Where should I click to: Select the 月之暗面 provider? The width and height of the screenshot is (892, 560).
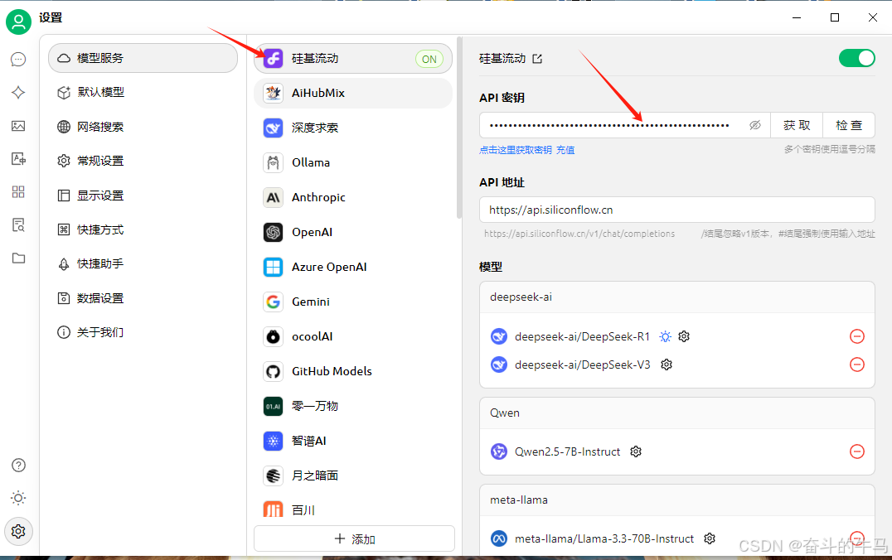(x=352, y=476)
